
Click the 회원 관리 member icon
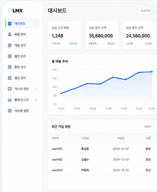coord(10,34)
